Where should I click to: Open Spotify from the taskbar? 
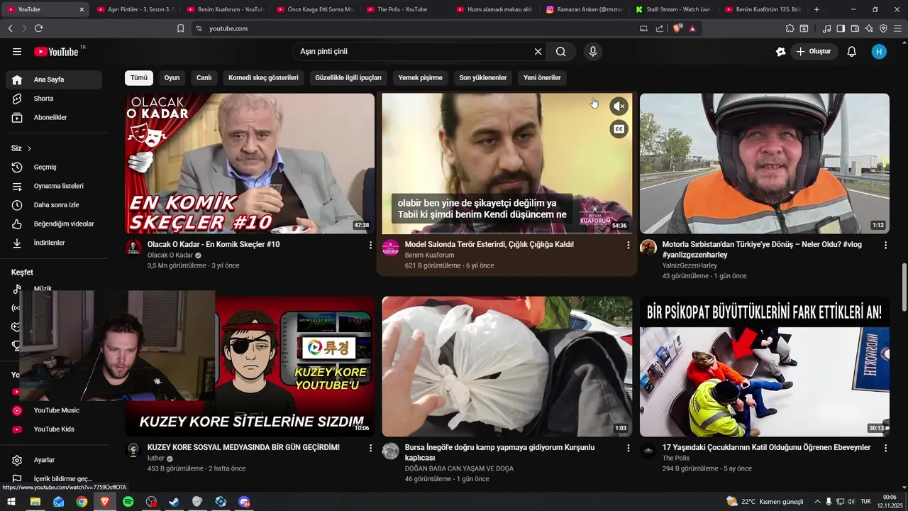click(x=128, y=502)
